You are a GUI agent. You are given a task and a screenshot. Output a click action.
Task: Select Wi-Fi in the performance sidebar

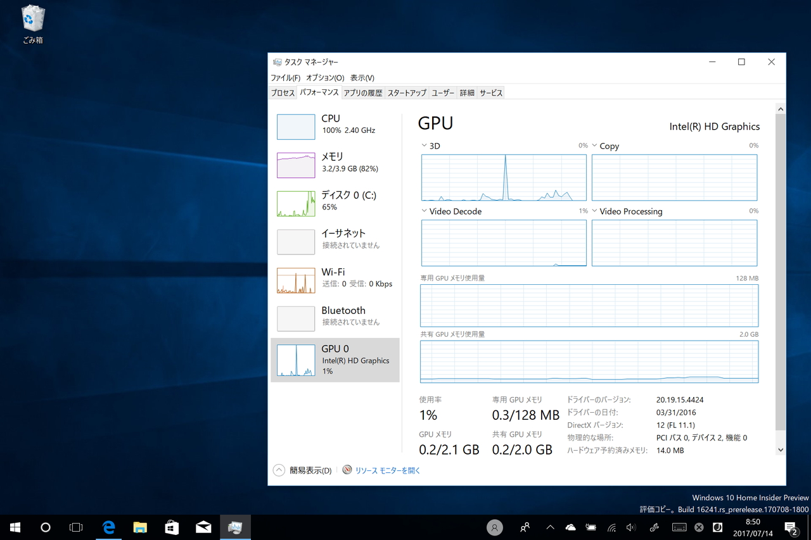click(x=335, y=280)
